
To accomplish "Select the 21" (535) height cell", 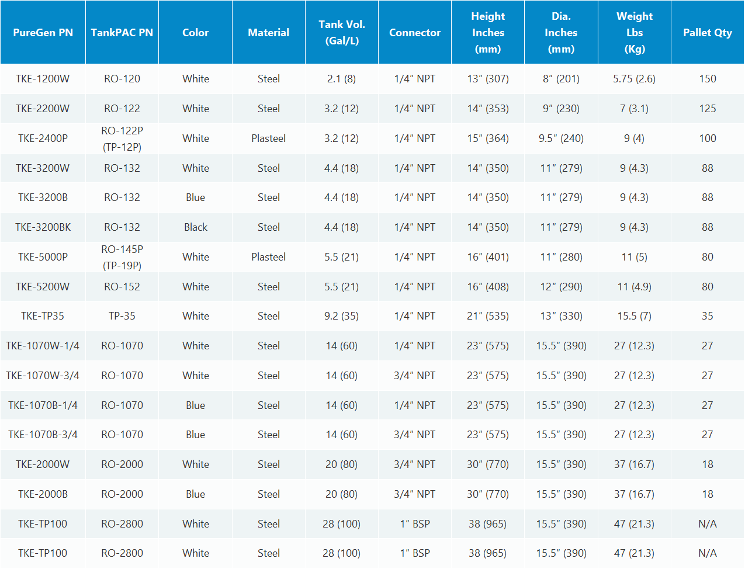I will (488, 316).
